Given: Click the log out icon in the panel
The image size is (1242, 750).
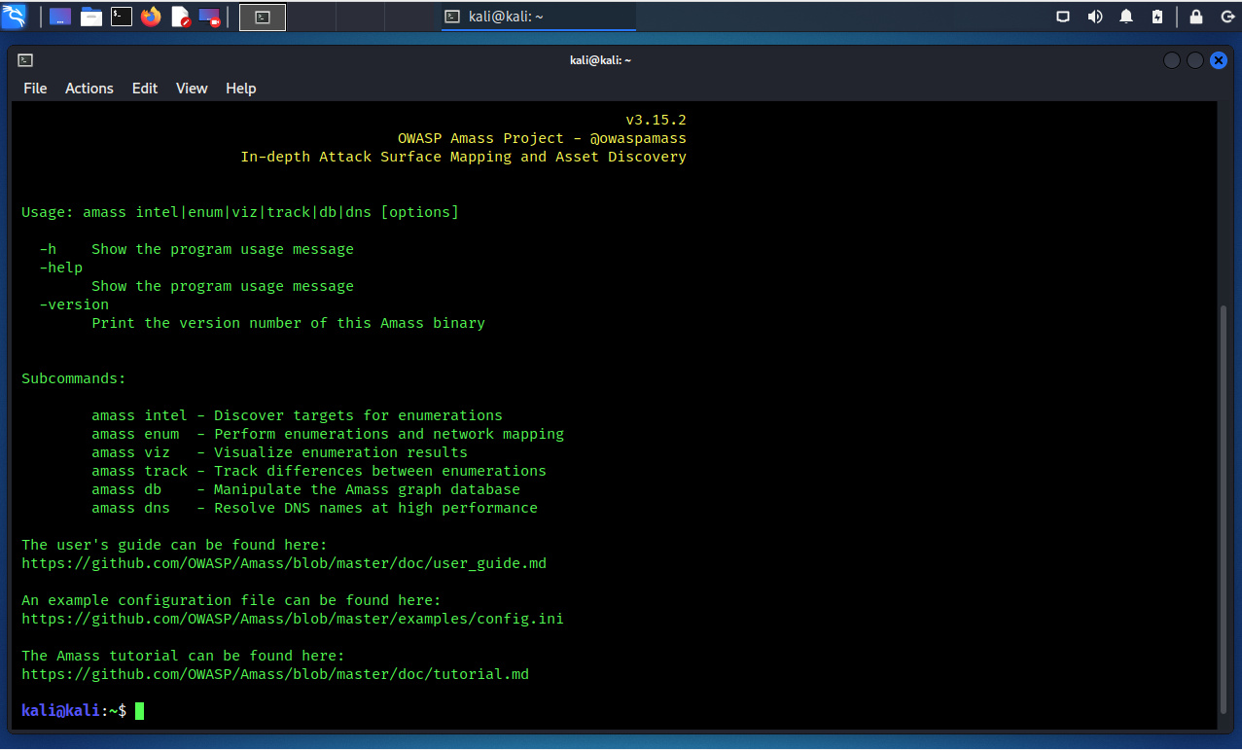Looking at the screenshot, I should 1224,17.
